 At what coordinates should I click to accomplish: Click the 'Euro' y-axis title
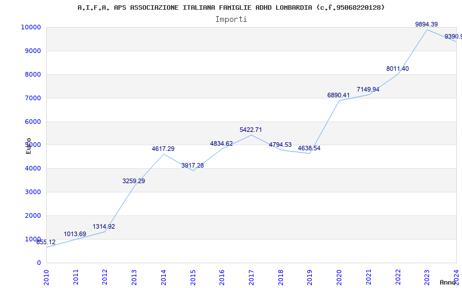[x=28, y=146]
